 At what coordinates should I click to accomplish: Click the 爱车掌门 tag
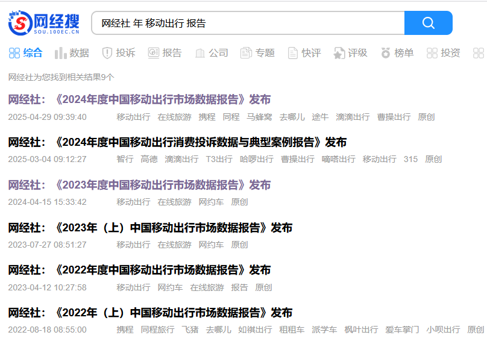click(x=402, y=330)
